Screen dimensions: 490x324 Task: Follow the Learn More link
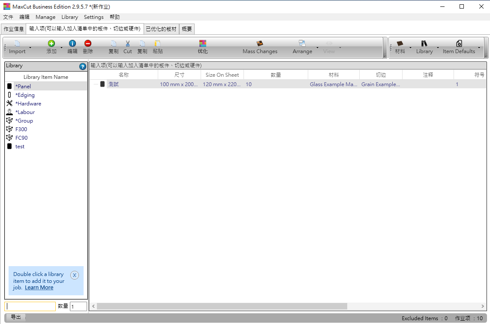tap(39, 288)
